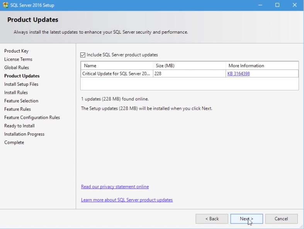Click the '1 updates (228 MB) found online' text
Image resolution: width=304 pixels, height=229 pixels.
pos(115,99)
